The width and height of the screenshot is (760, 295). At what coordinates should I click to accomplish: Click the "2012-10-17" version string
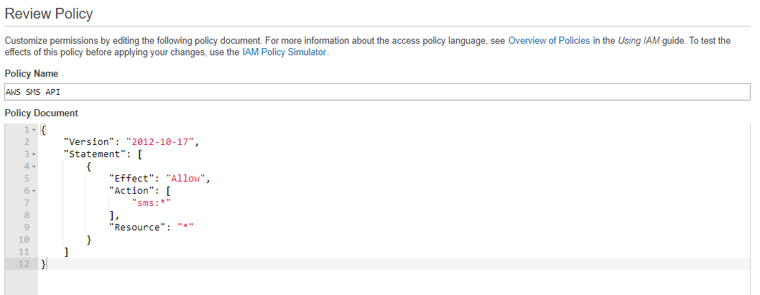[160, 142]
